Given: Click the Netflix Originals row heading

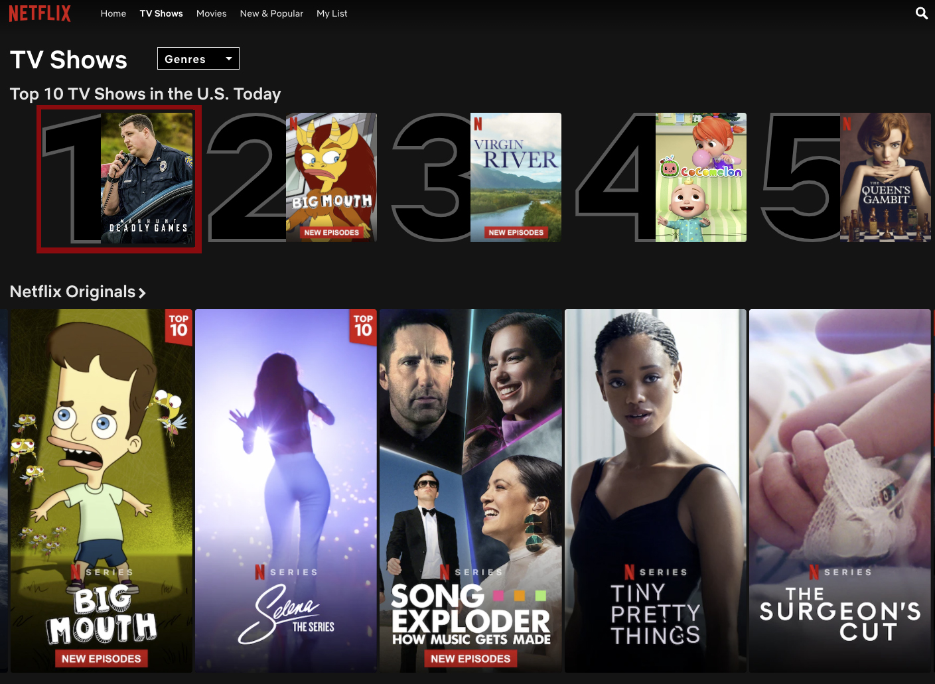Looking at the screenshot, I should 72,292.
